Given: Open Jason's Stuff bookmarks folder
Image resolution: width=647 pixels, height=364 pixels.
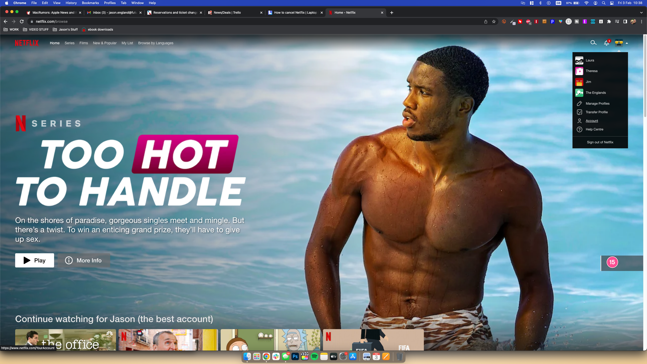Looking at the screenshot, I should point(65,30).
